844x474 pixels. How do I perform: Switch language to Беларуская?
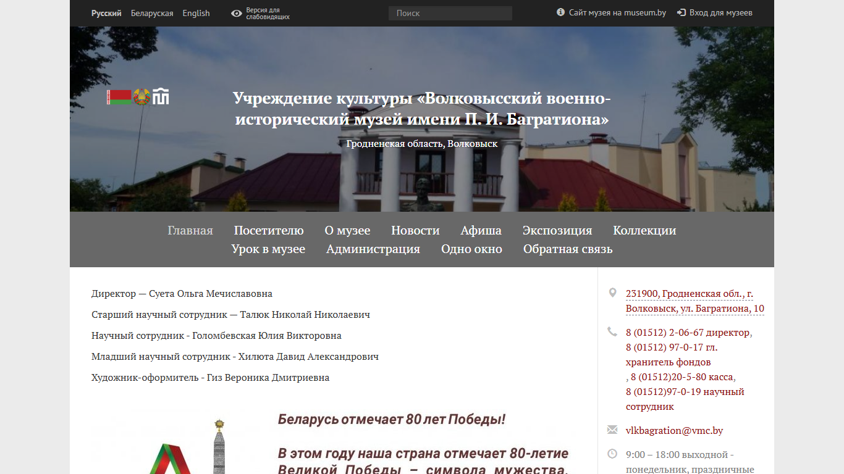pyautogui.click(x=152, y=13)
